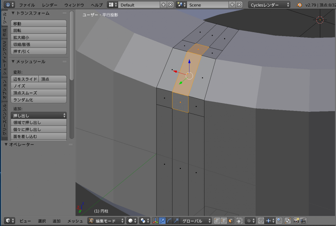Switch to vertex select mode

click(x=217, y=221)
